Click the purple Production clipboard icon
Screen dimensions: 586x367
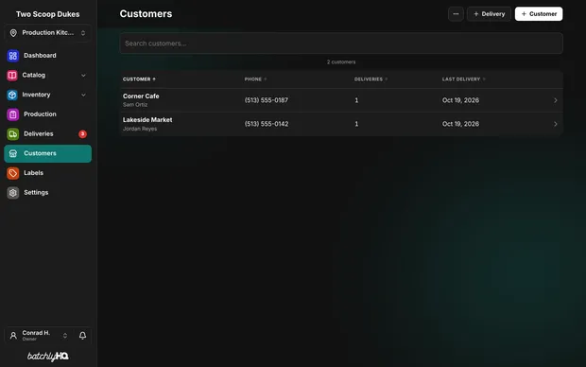pyautogui.click(x=12, y=114)
